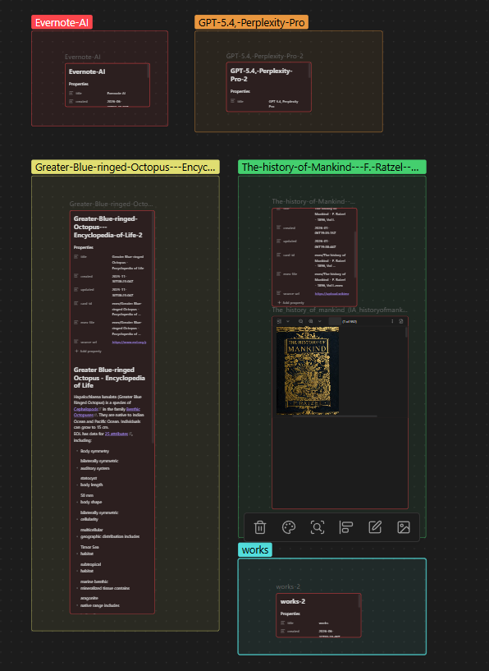Open the 25 attributes link
The height and width of the screenshot is (671, 489).
[117, 434]
